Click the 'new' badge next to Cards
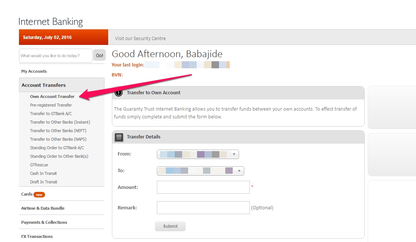This screenshot has height=242, width=416. (39, 194)
